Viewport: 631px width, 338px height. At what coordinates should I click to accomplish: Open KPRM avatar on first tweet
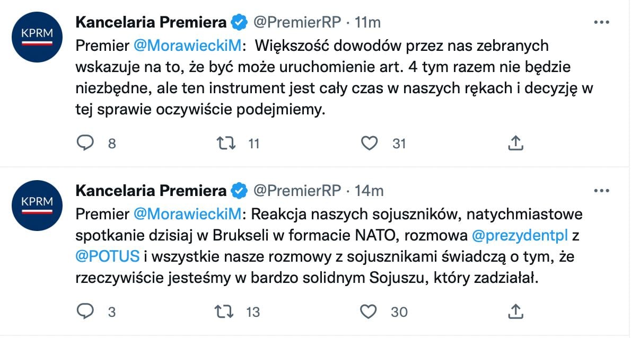point(37,37)
